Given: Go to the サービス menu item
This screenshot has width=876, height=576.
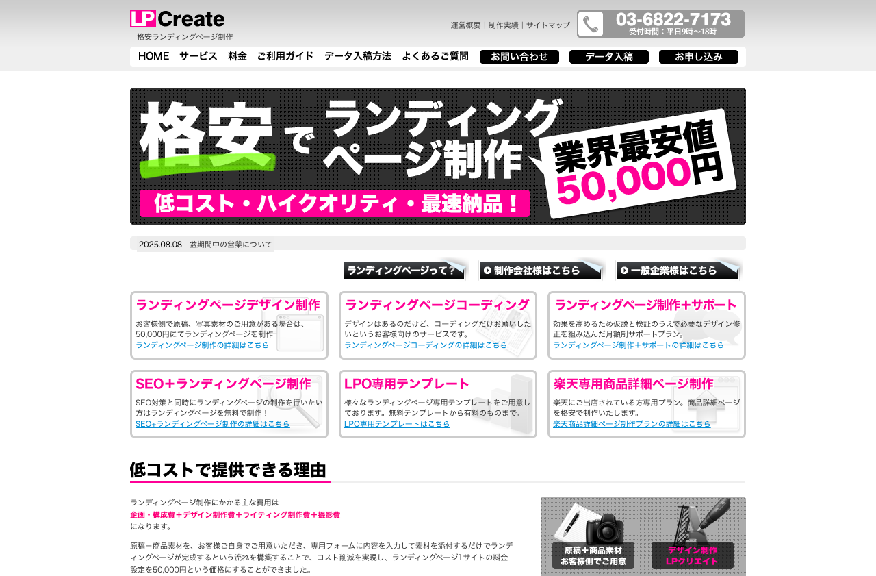Looking at the screenshot, I should tap(198, 56).
